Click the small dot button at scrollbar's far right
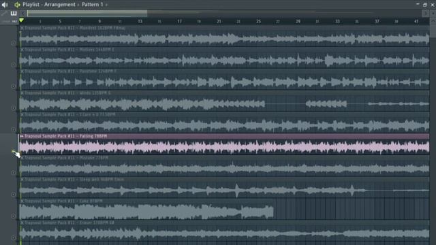The height and width of the screenshot is (245, 436). coord(433,13)
